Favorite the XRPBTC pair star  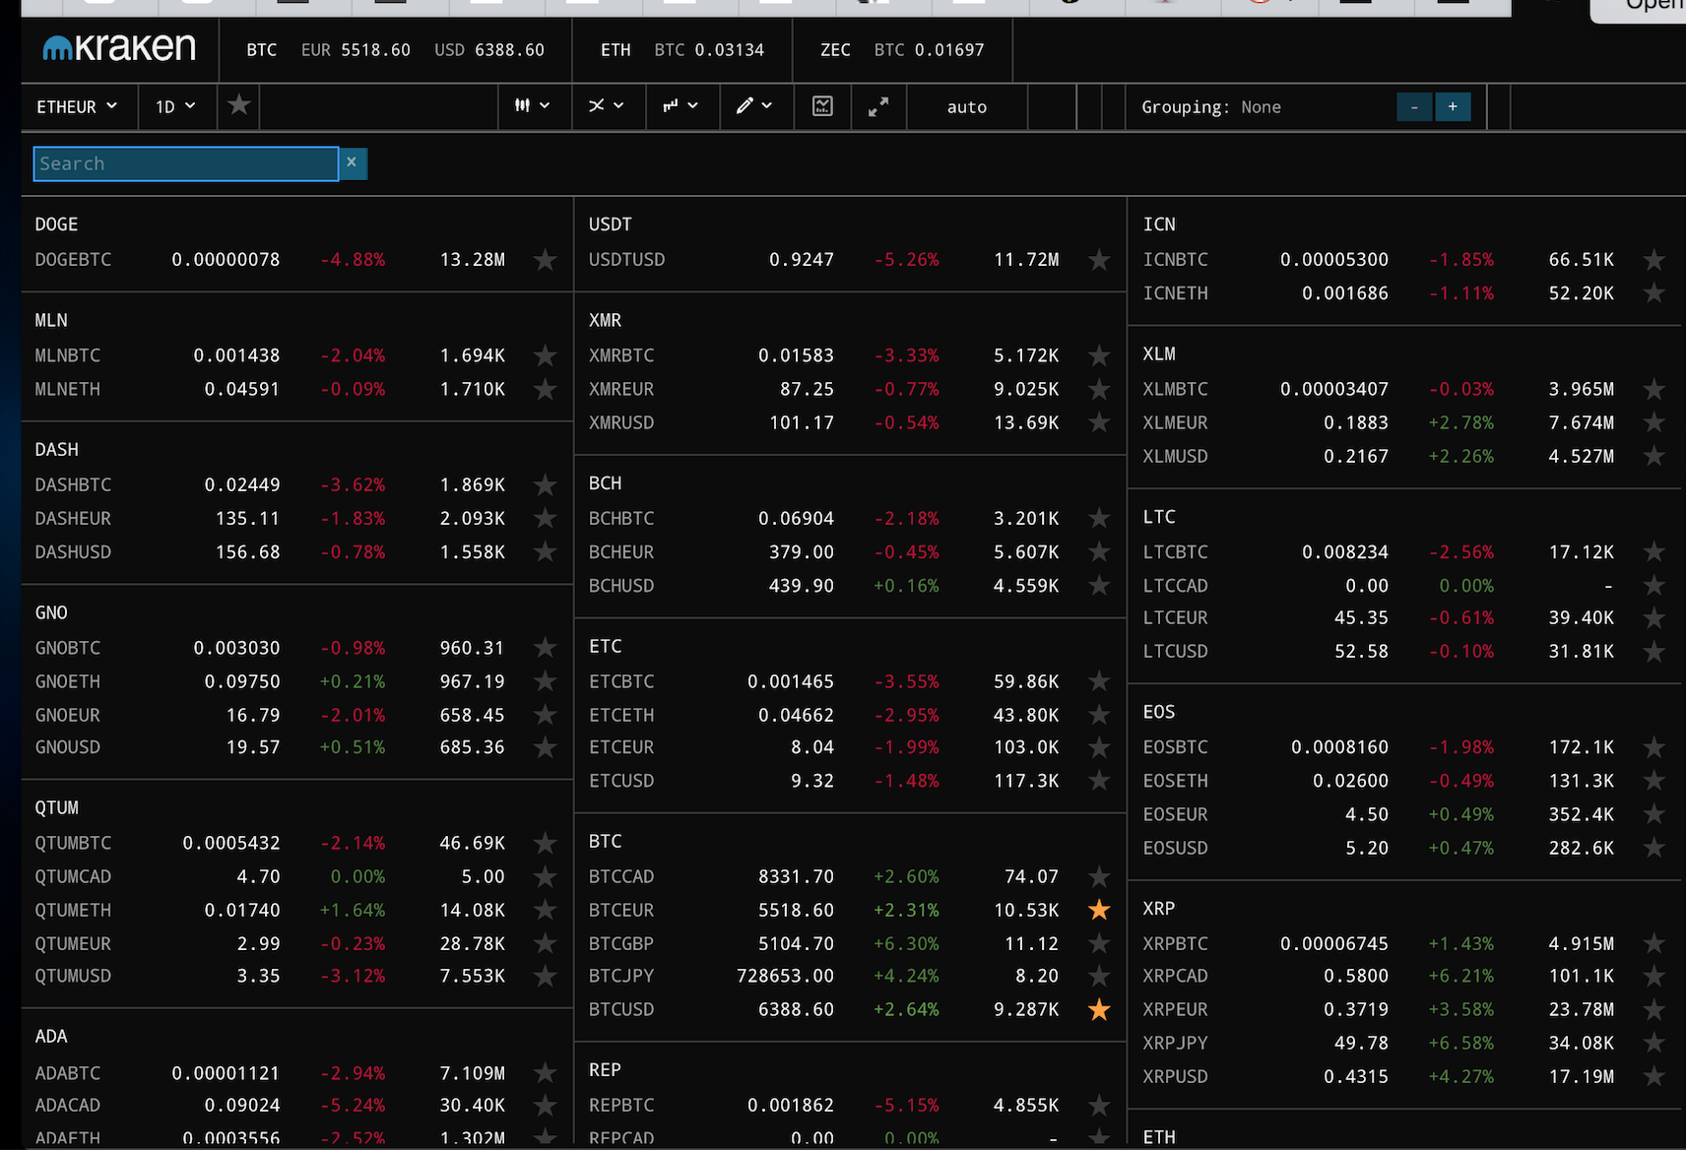pos(1654,943)
